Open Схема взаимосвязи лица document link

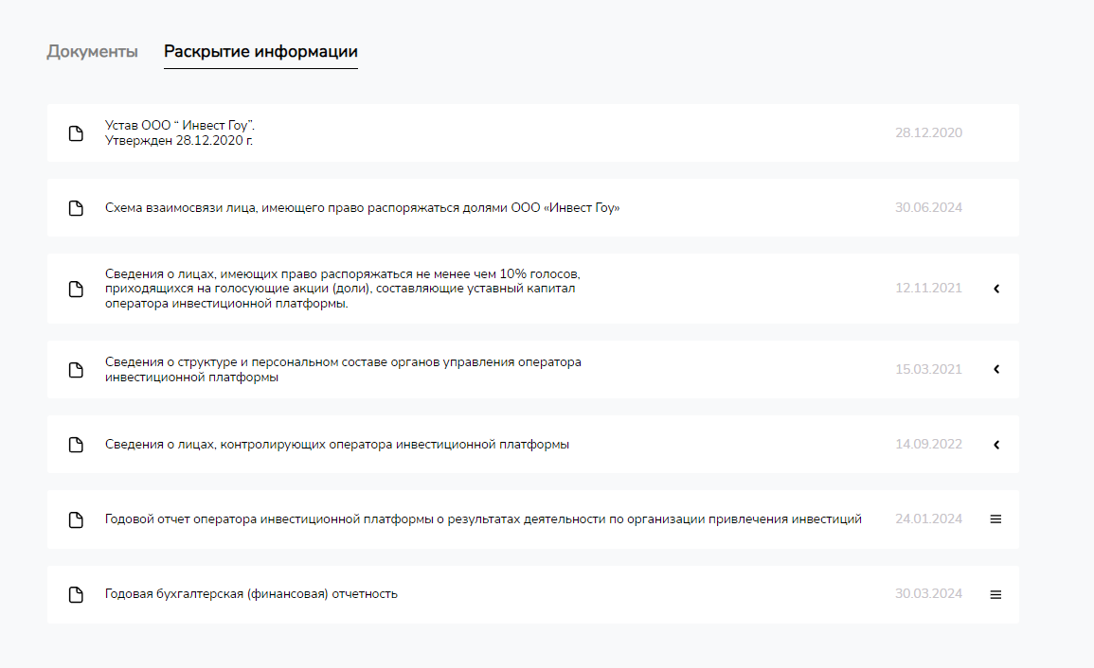(362, 208)
